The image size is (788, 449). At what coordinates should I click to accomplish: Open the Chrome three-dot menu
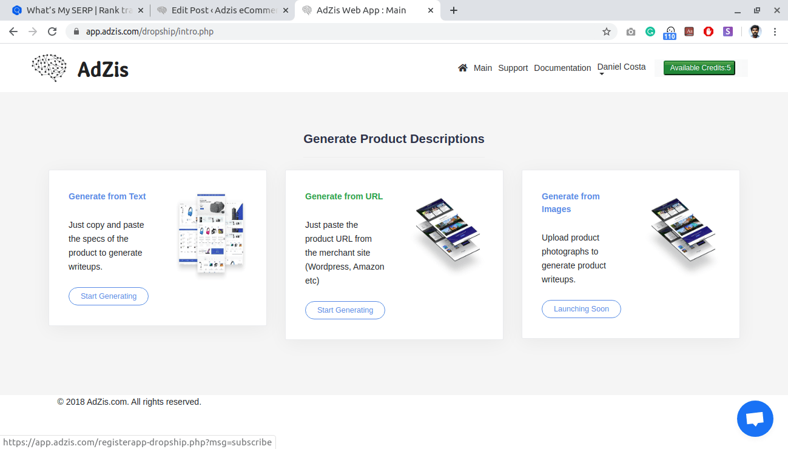775,32
